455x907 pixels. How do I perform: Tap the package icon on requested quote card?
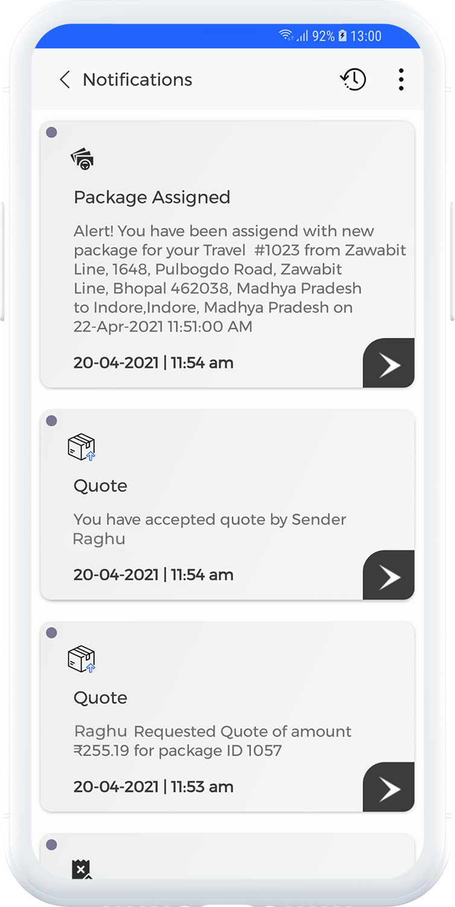(81, 659)
